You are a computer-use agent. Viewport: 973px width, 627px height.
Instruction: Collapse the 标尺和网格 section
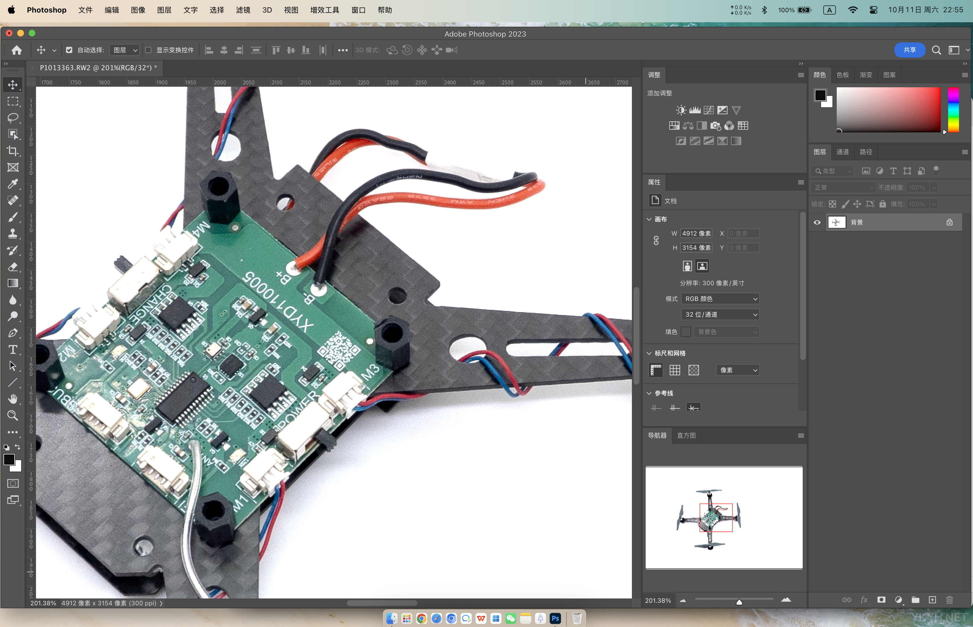click(x=649, y=353)
